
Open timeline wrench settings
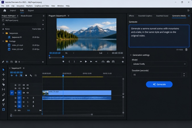[x=31, y=75]
